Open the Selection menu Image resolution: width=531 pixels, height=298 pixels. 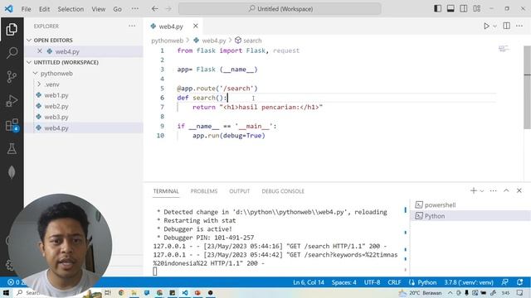tap(71, 9)
